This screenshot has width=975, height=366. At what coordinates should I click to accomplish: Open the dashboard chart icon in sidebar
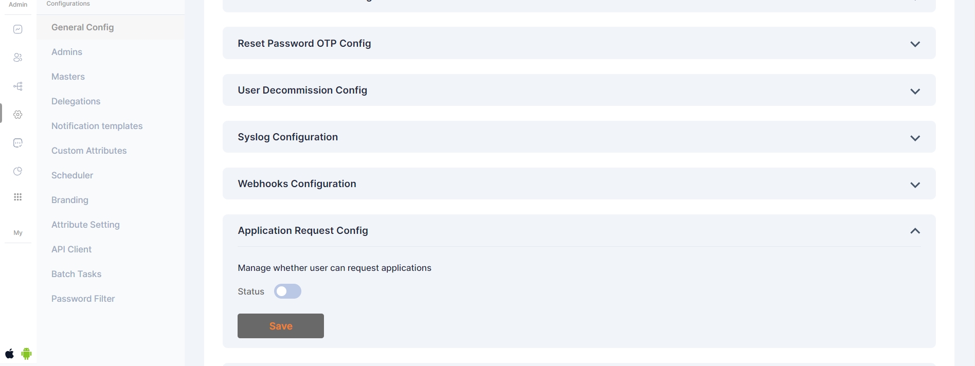point(18,29)
